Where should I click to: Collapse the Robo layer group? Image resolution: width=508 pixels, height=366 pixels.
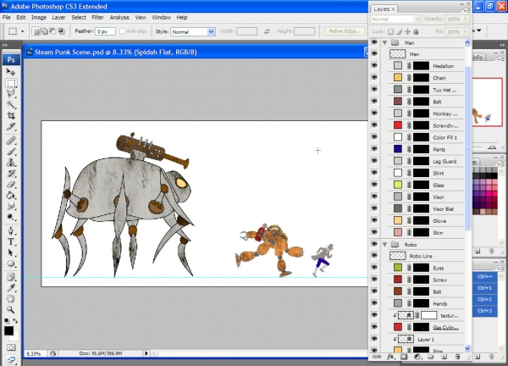click(385, 245)
